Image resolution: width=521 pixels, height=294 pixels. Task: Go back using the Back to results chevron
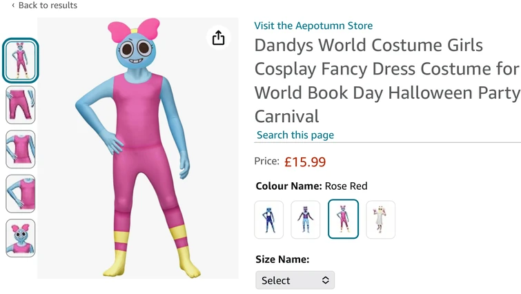tap(13, 6)
